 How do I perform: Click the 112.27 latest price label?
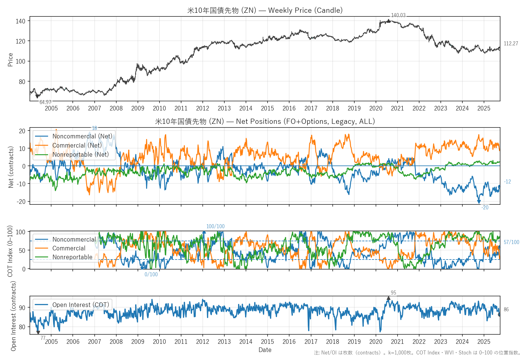(x=511, y=44)
